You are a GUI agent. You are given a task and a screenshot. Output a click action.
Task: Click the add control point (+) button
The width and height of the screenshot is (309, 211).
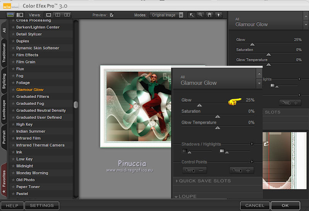(242, 170)
